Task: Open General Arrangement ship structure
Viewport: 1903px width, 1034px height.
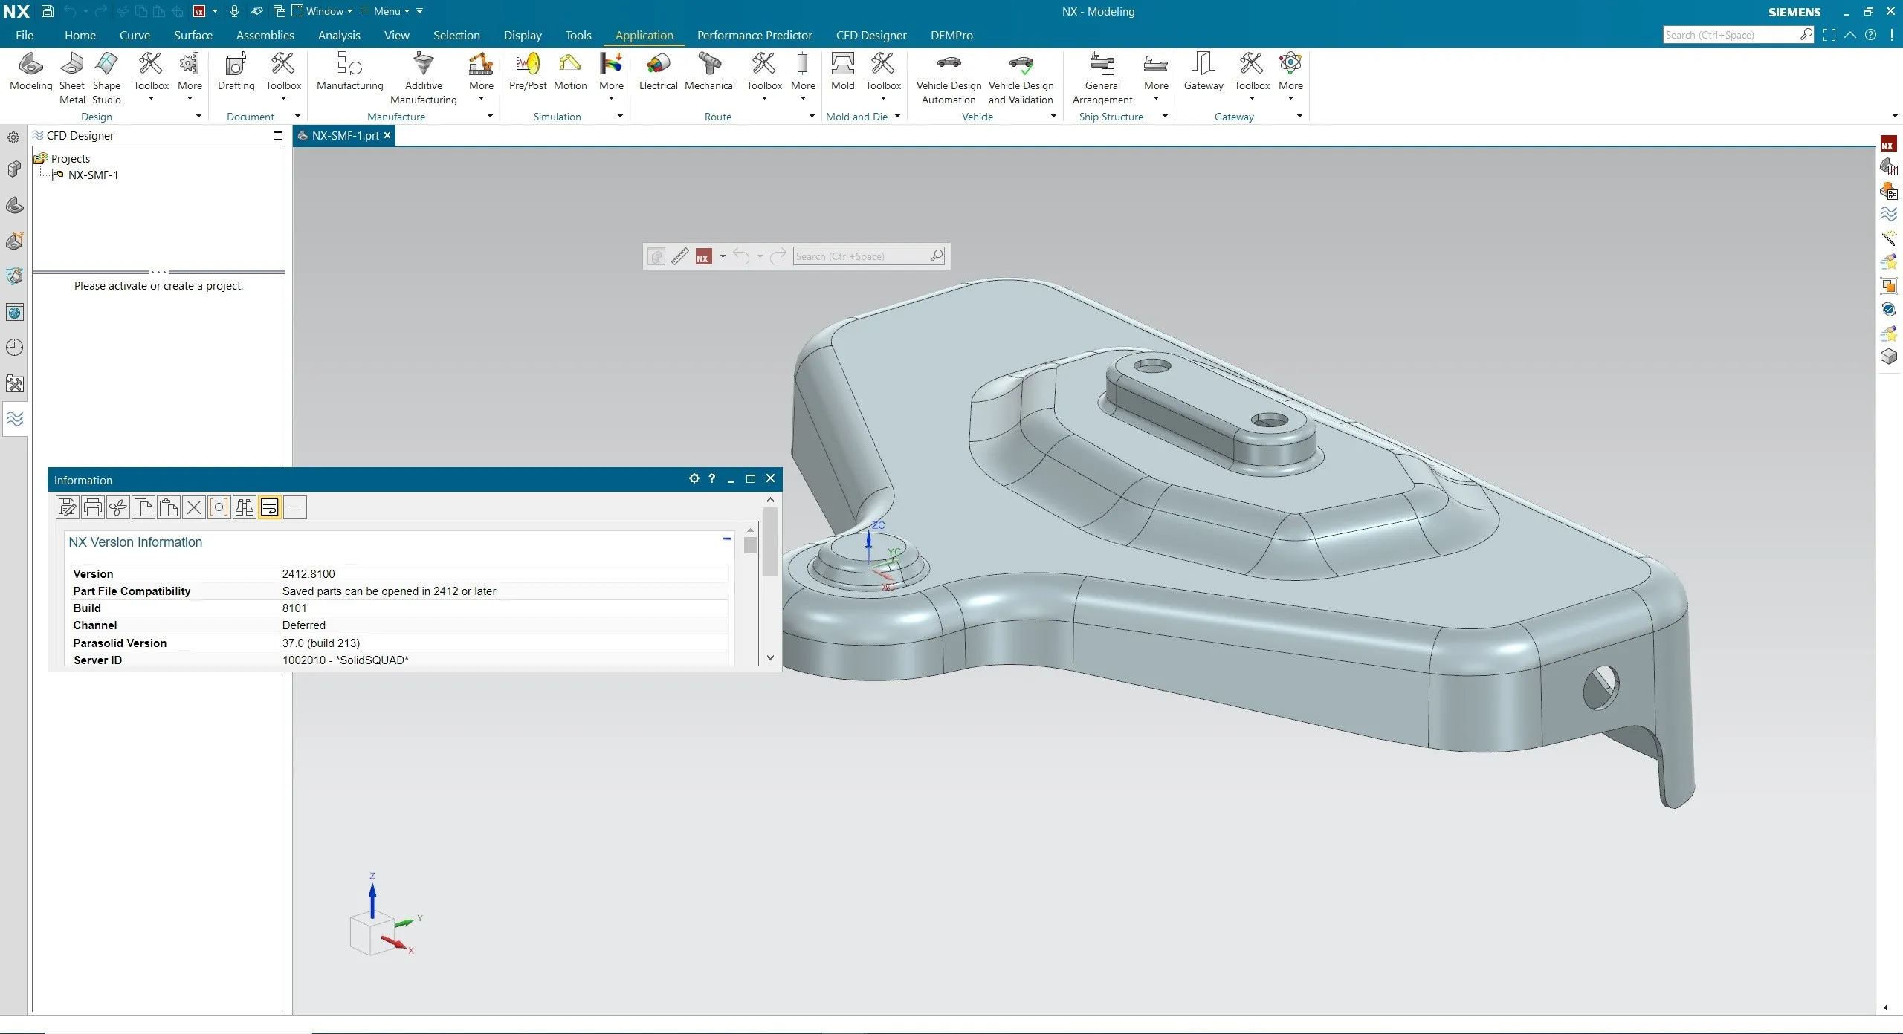Action: pyautogui.click(x=1102, y=78)
